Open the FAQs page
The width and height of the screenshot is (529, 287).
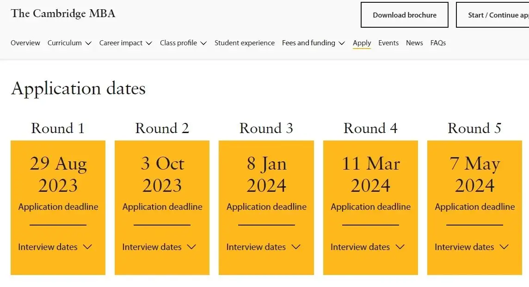[438, 43]
